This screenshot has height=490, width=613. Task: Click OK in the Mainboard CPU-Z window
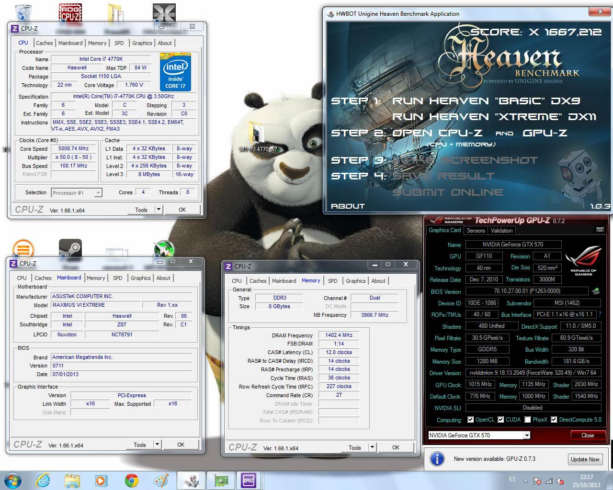pyautogui.click(x=181, y=445)
